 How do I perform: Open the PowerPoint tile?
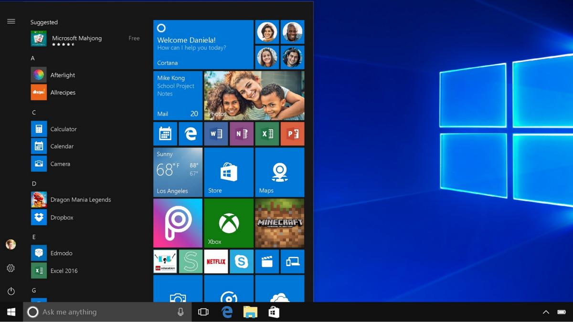293,134
